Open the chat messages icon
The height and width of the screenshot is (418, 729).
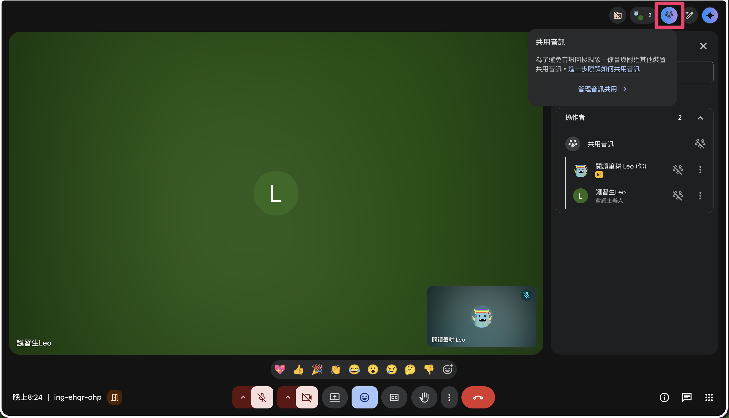pos(686,397)
